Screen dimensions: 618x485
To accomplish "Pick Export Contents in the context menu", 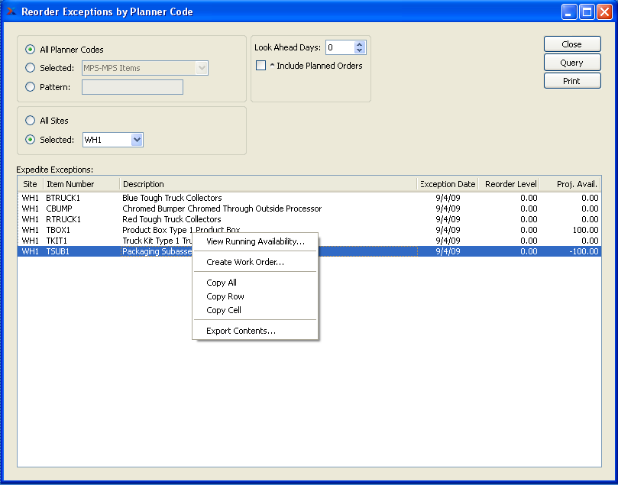I will click(x=241, y=331).
